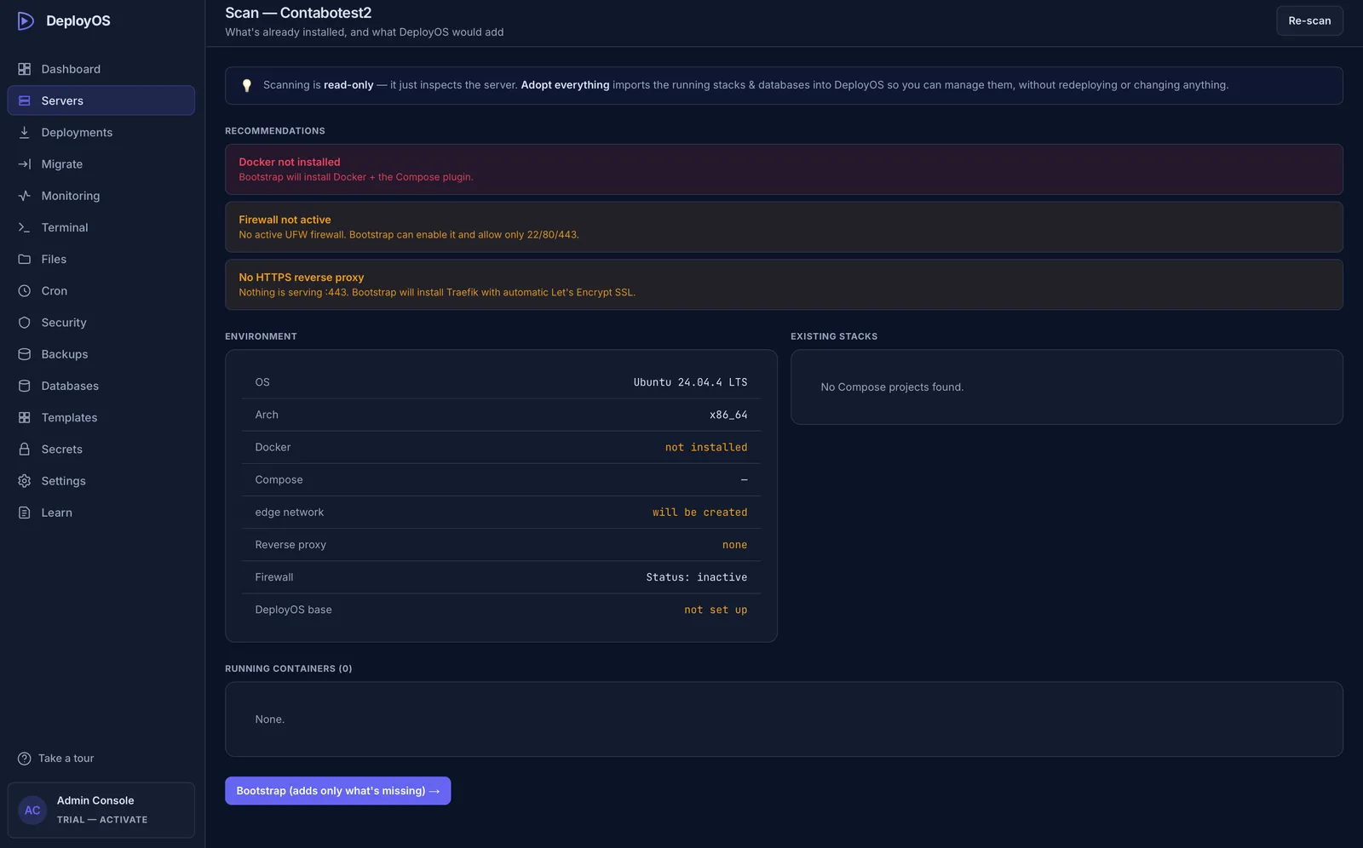Click the Re-scan button
The image size is (1363, 848).
[x=1309, y=20]
